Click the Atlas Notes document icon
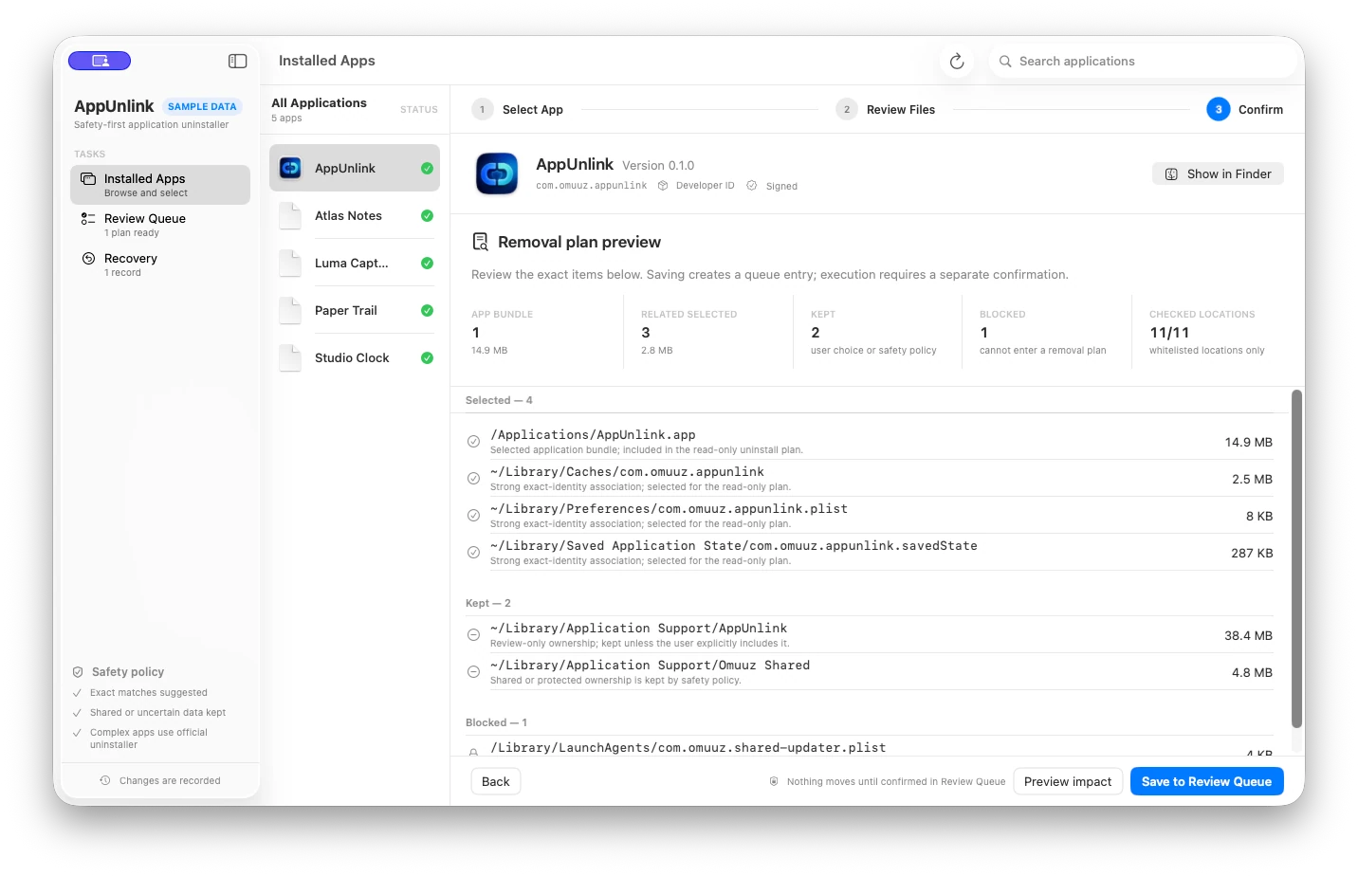 (290, 215)
